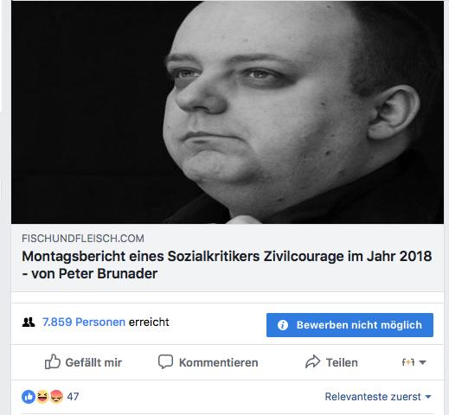Click the black-and-white article preview photo
The width and height of the screenshot is (449, 415).
click(x=228, y=112)
